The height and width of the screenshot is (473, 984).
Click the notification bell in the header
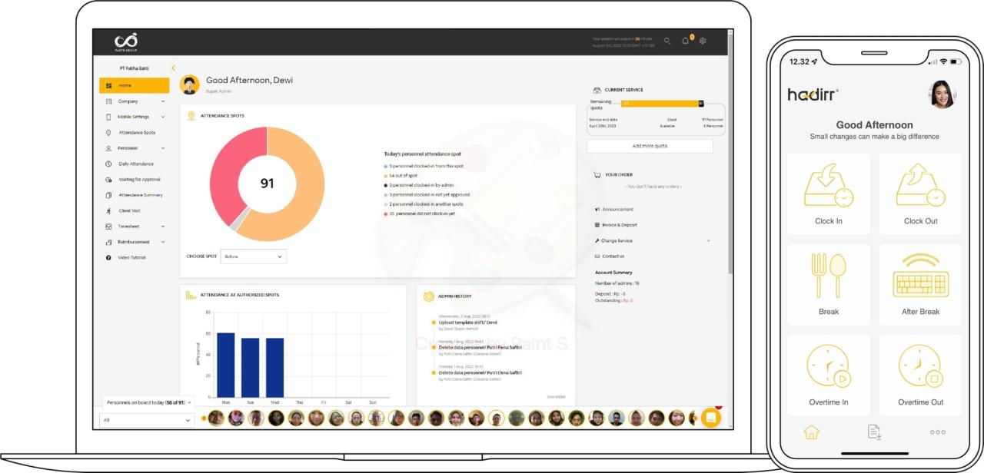(x=685, y=41)
